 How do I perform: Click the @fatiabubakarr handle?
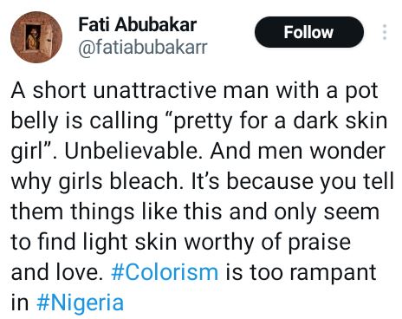tap(143, 47)
